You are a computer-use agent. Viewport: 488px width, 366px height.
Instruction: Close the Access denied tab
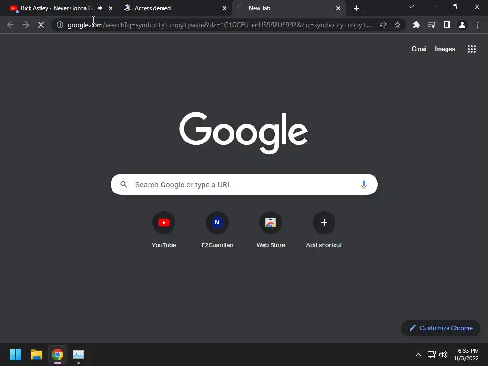tap(224, 8)
